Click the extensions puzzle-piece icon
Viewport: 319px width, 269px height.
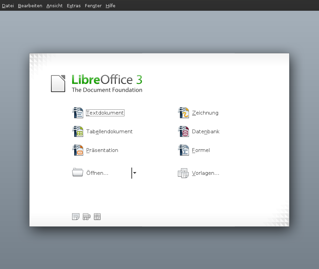87,217
